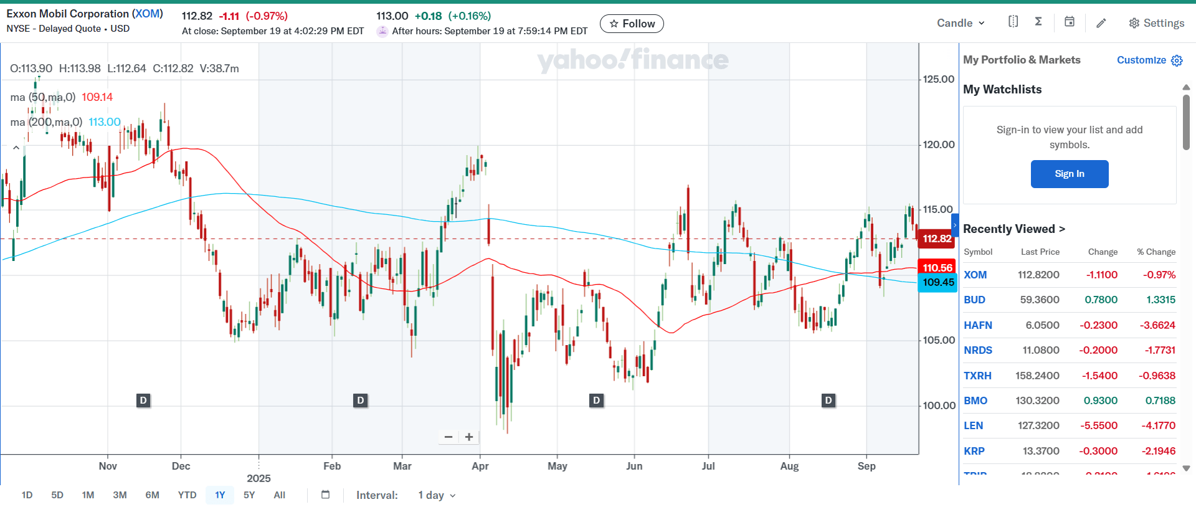Open the Candle chart type dropdown
The height and width of the screenshot is (512, 1196).
coord(961,23)
